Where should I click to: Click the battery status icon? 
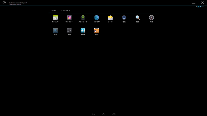[200, 7]
